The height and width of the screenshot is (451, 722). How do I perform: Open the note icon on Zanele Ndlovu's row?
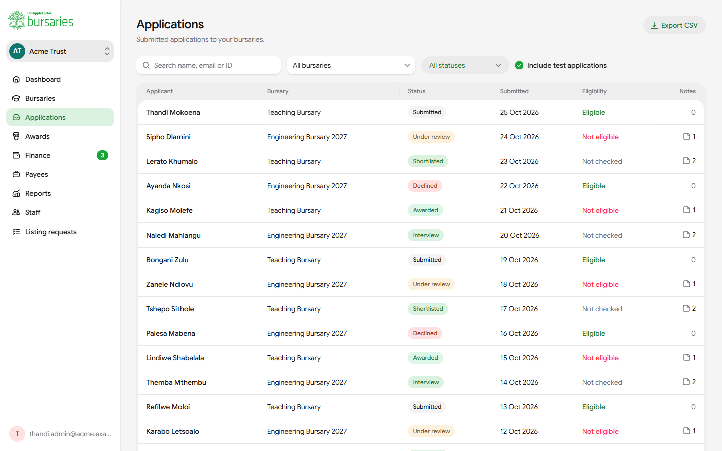pos(687,284)
